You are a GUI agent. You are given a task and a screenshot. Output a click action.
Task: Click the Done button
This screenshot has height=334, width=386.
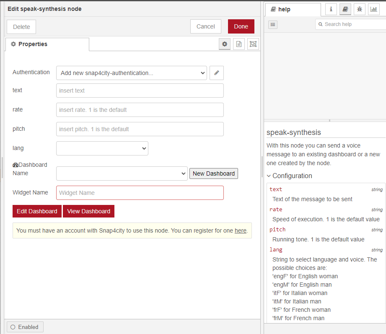click(241, 26)
